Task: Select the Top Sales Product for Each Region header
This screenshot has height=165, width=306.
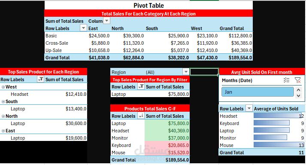Action: pyautogui.click(x=43, y=72)
